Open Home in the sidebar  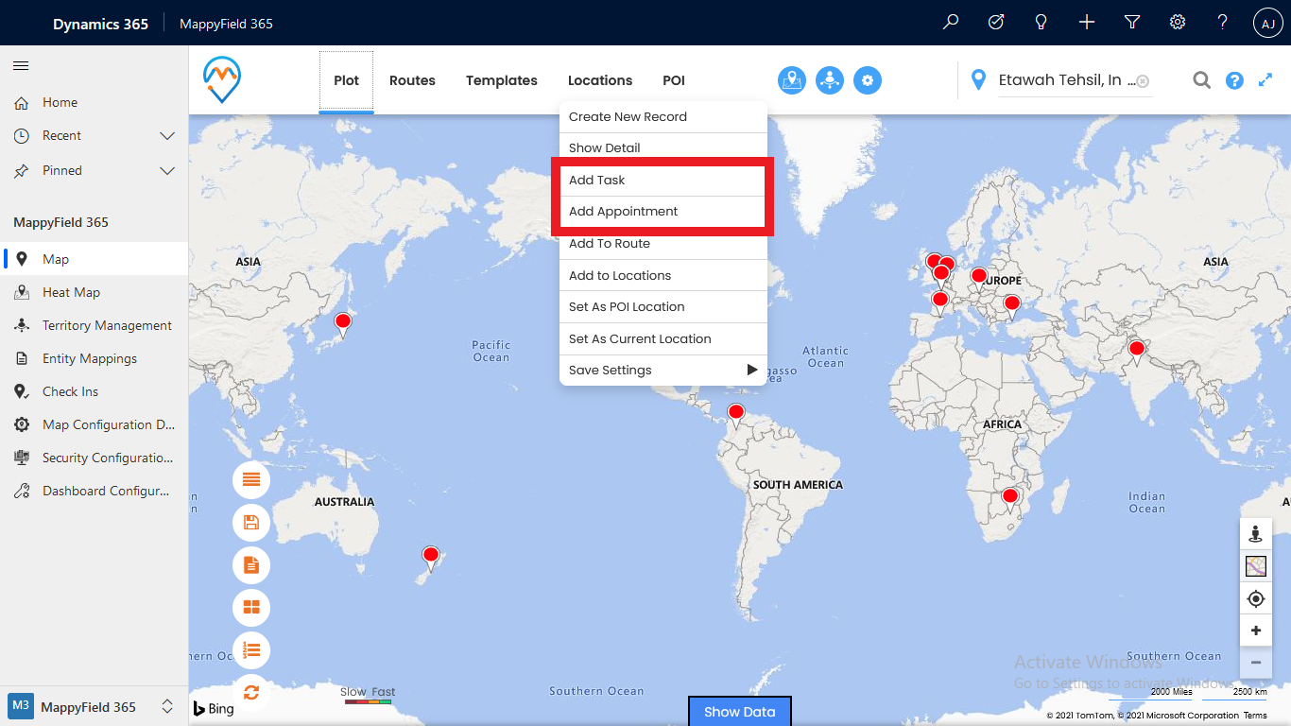(x=94, y=102)
